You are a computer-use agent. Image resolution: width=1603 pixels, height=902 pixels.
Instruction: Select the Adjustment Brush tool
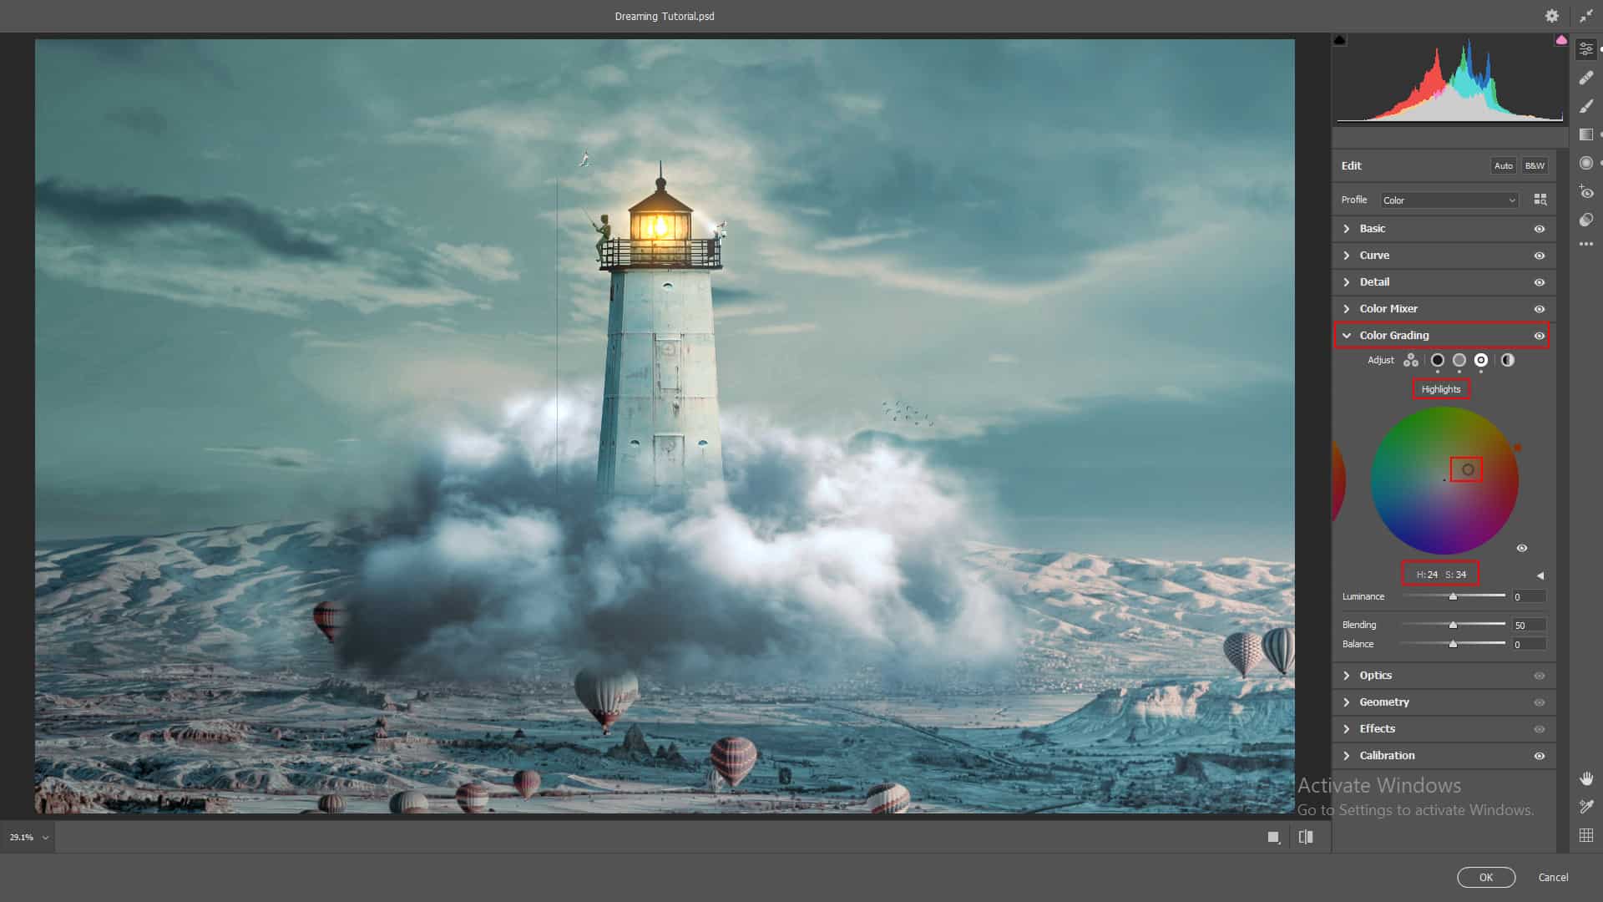tap(1586, 106)
